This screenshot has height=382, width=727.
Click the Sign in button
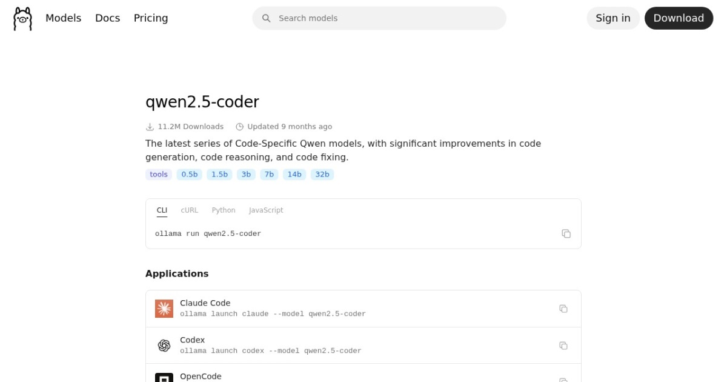click(x=612, y=18)
